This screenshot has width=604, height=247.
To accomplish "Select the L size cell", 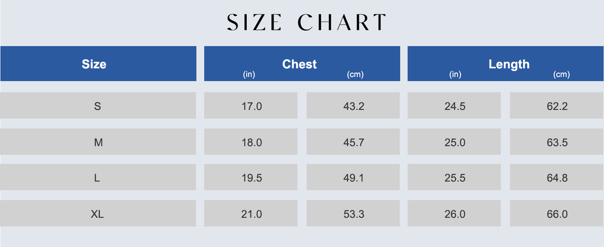I will (x=98, y=177).
